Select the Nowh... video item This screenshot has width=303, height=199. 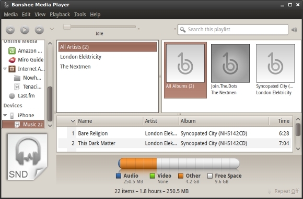click(x=27, y=78)
